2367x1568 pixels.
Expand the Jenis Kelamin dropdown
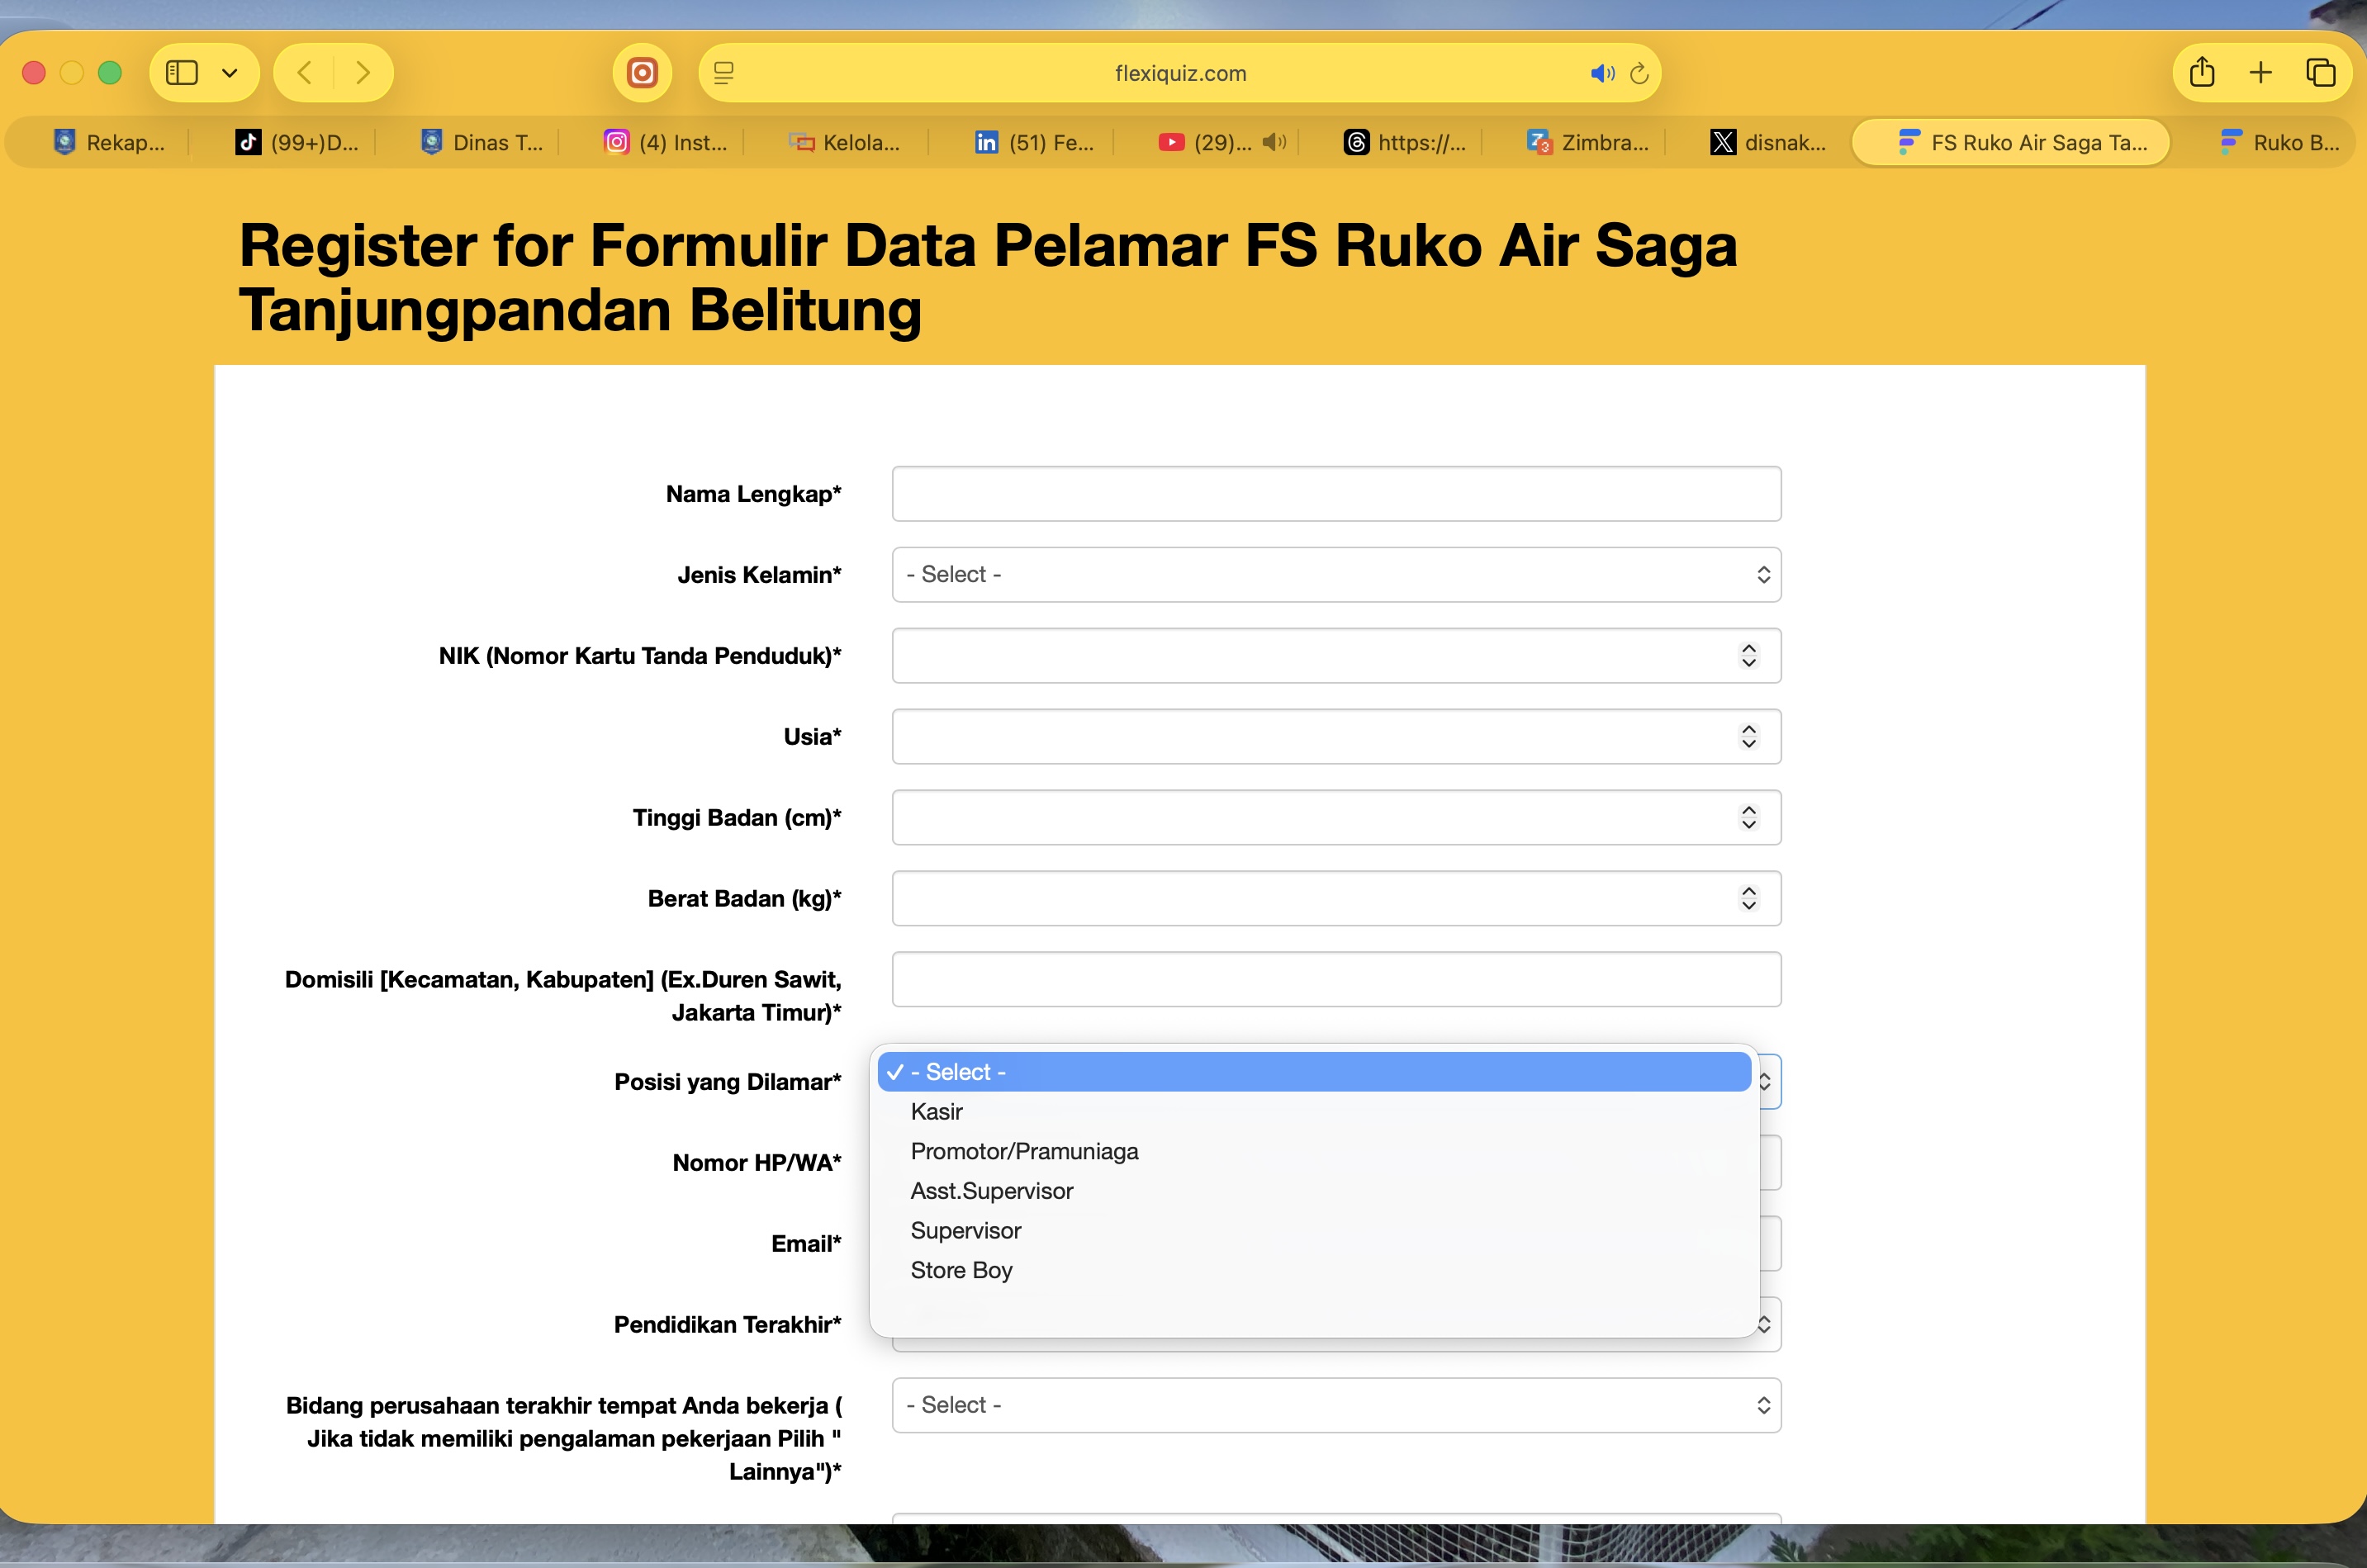pos(1336,575)
